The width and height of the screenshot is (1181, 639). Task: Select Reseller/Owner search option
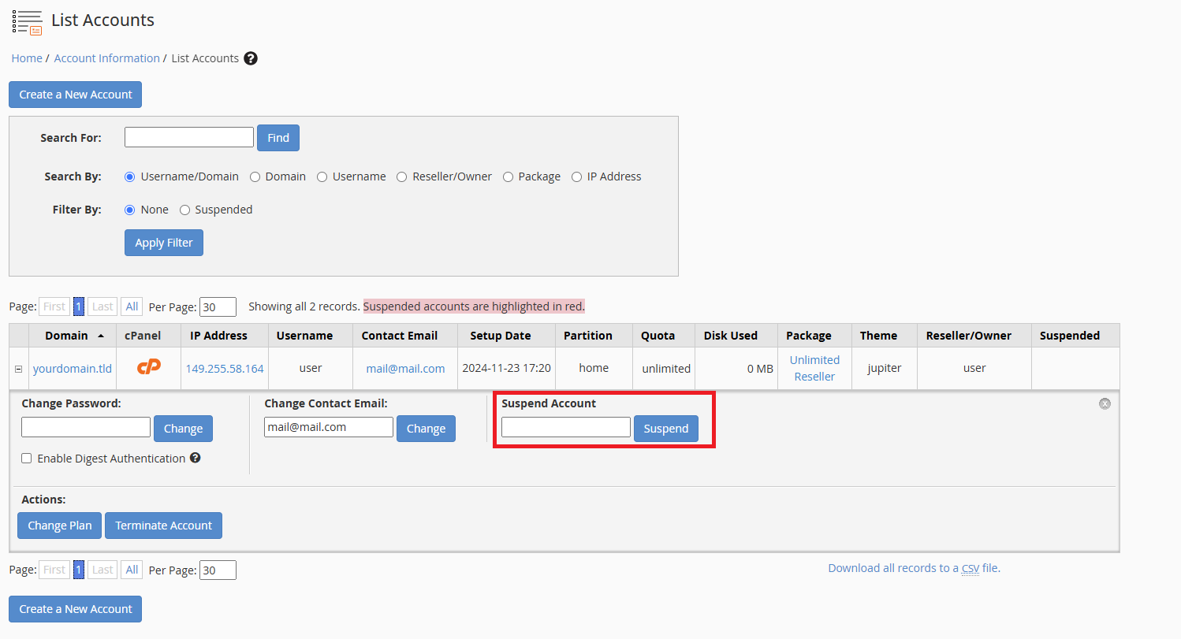click(x=402, y=176)
